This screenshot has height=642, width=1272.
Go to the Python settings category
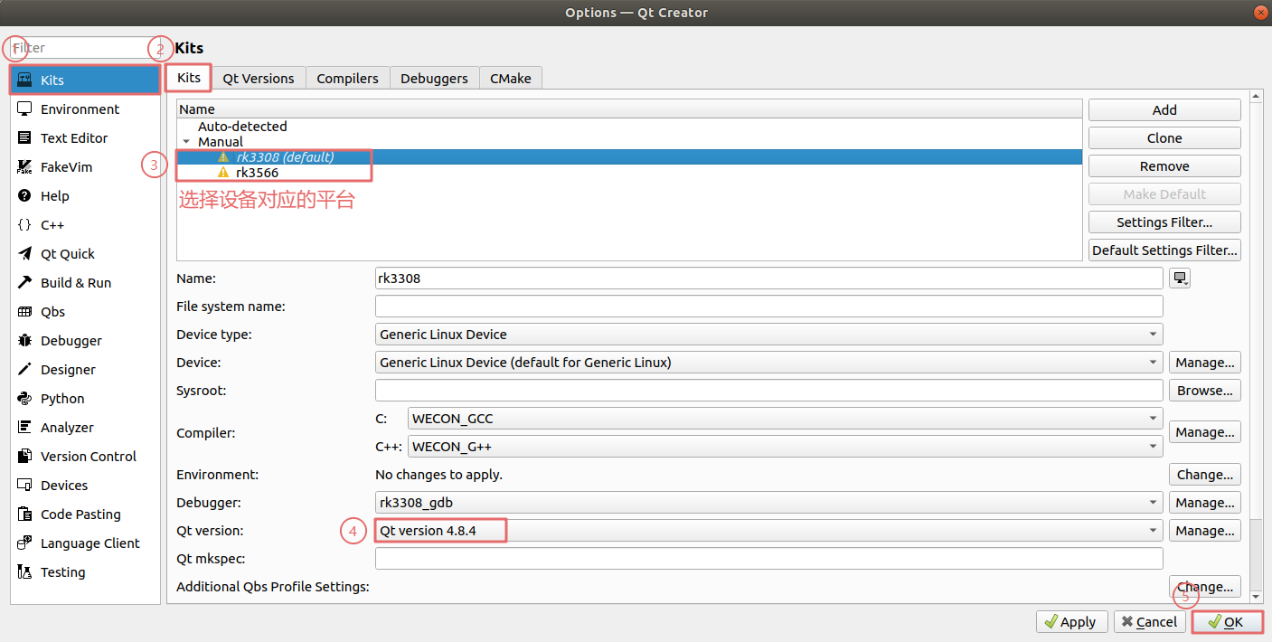point(61,399)
